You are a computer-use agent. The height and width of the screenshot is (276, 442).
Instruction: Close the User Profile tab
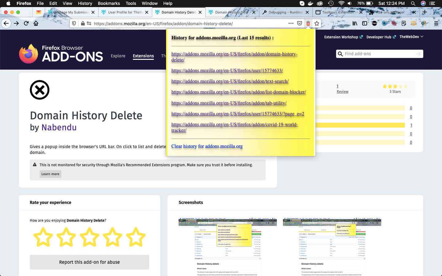click(x=147, y=12)
